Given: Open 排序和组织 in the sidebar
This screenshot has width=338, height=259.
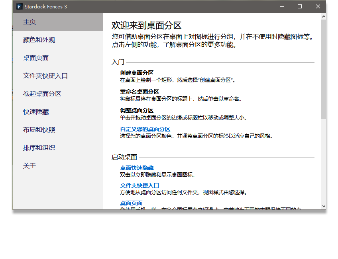Looking at the screenshot, I should coord(39,148).
